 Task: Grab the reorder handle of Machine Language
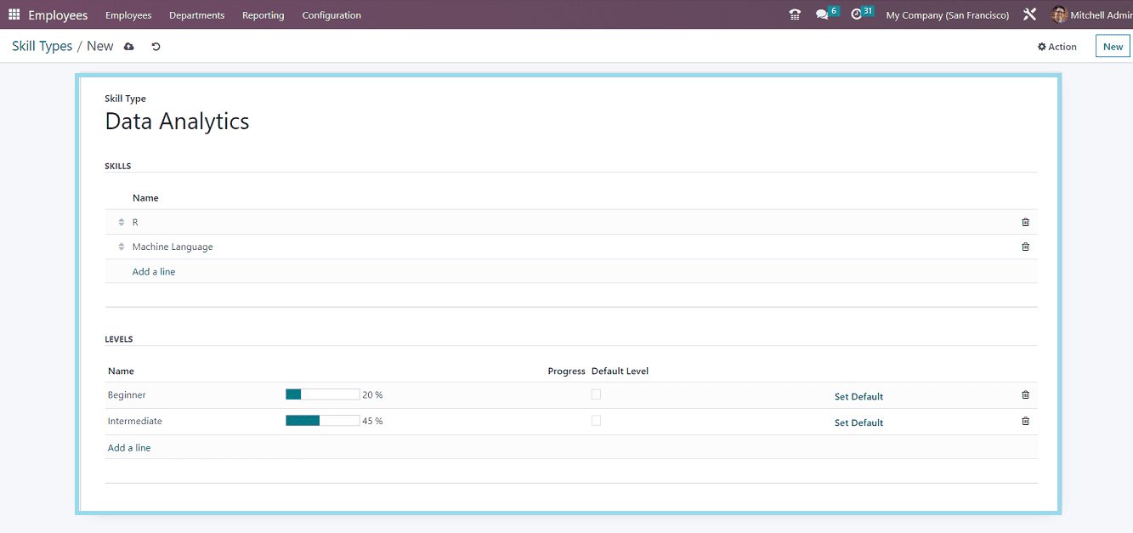tap(122, 247)
